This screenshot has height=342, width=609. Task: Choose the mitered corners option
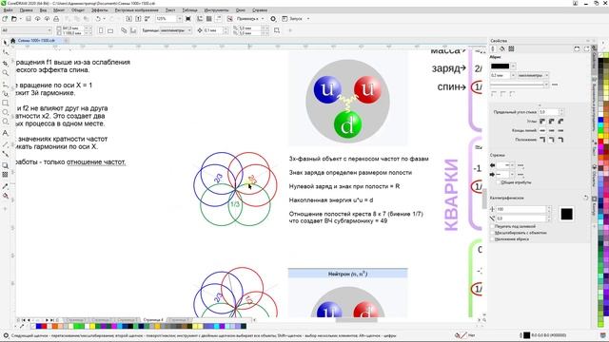click(542, 122)
